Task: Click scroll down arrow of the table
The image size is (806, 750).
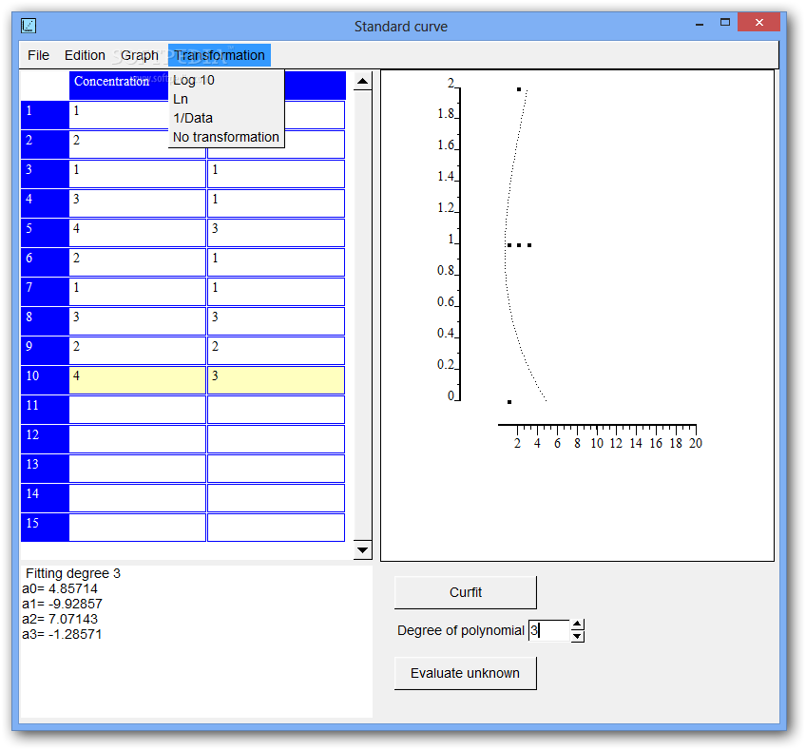Action: (x=363, y=550)
